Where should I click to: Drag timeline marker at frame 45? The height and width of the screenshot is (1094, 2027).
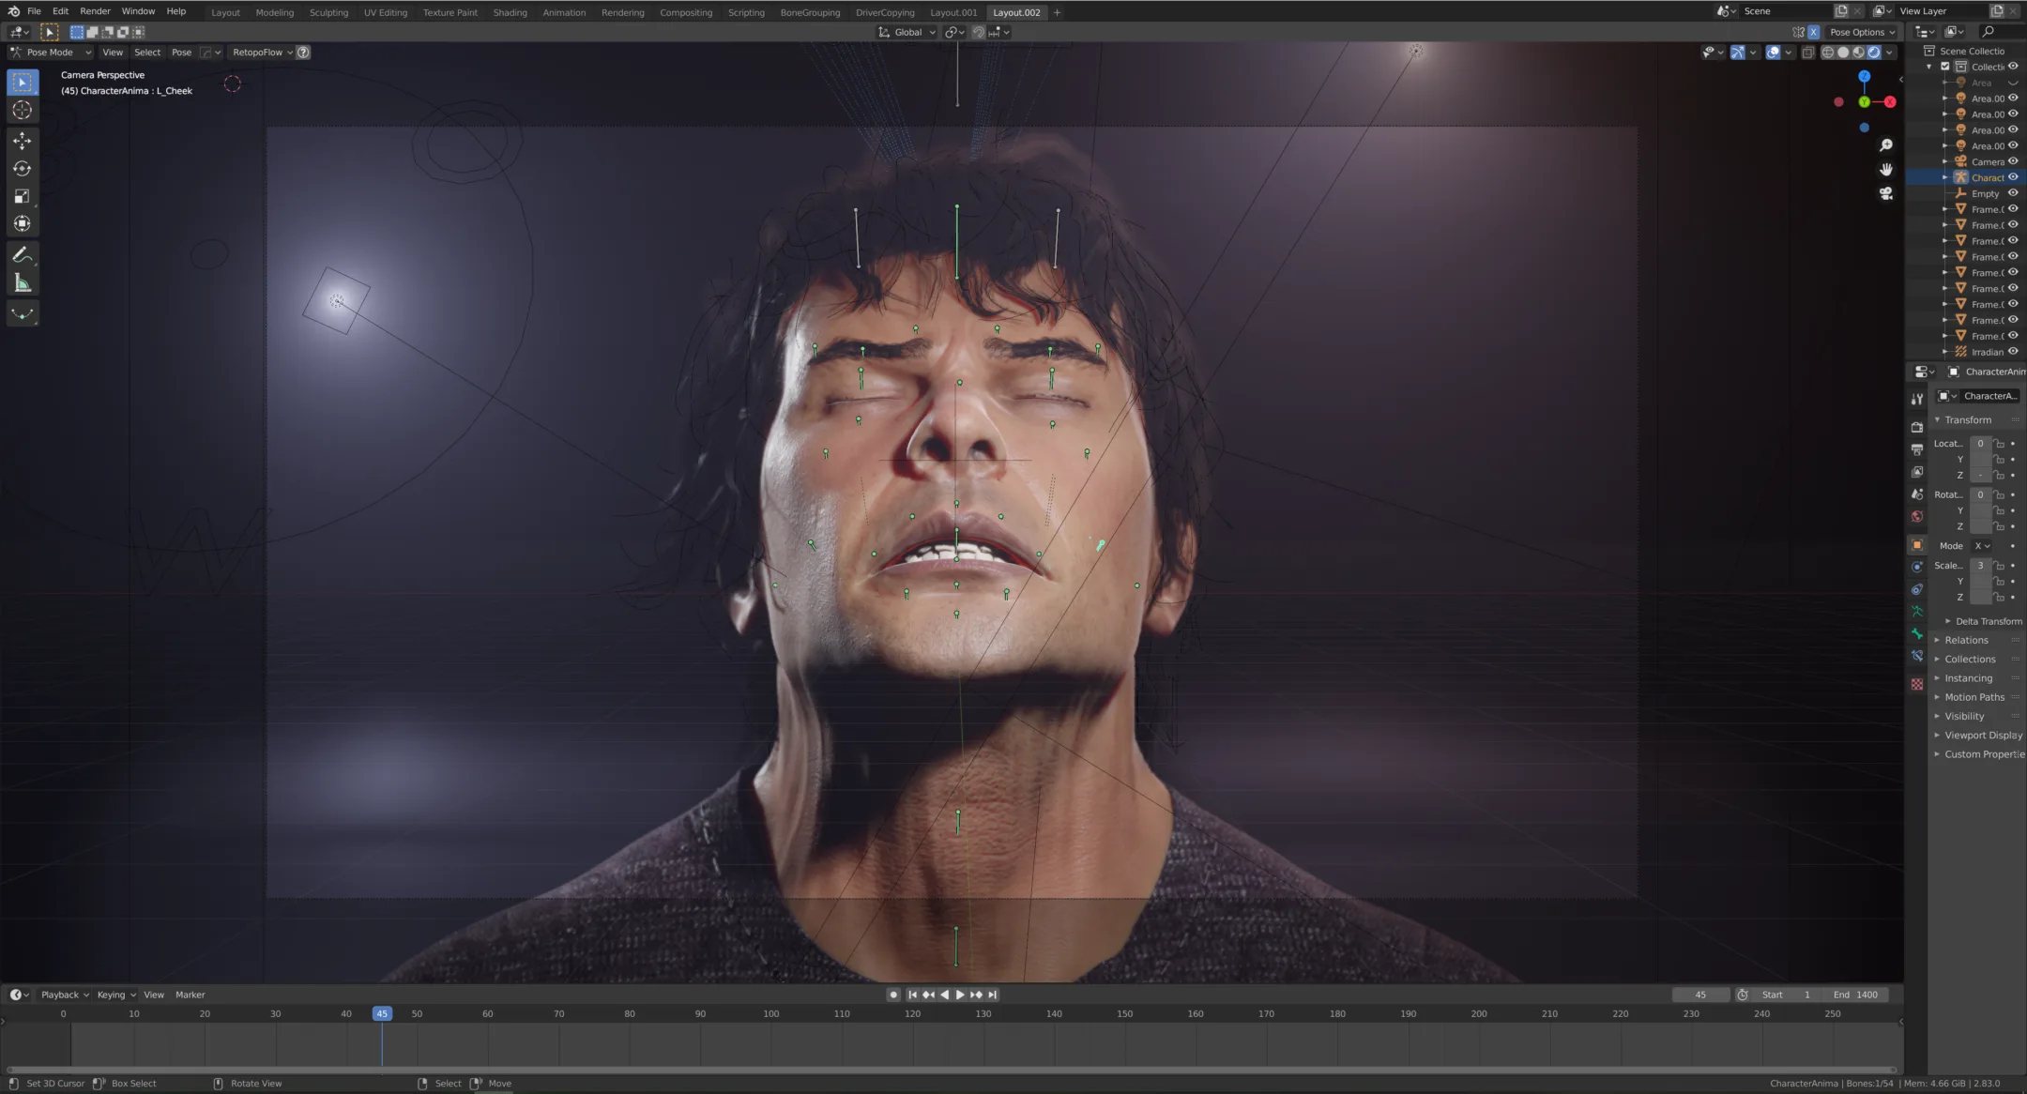point(381,1013)
